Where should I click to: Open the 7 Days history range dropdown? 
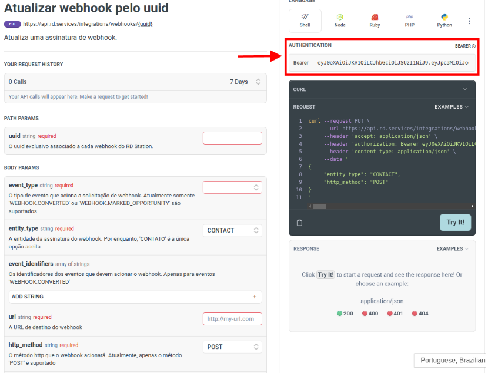pyautogui.click(x=245, y=82)
